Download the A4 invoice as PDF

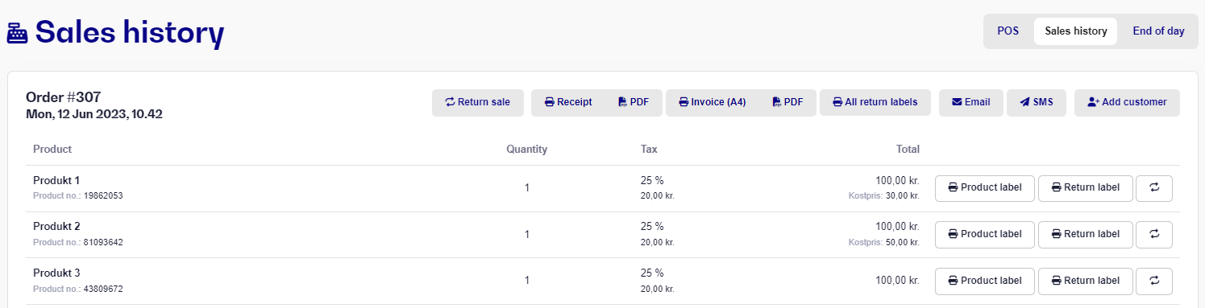(787, 102)
